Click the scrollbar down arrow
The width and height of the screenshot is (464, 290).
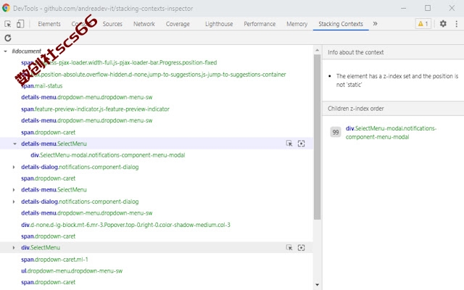tap(318, 285)
